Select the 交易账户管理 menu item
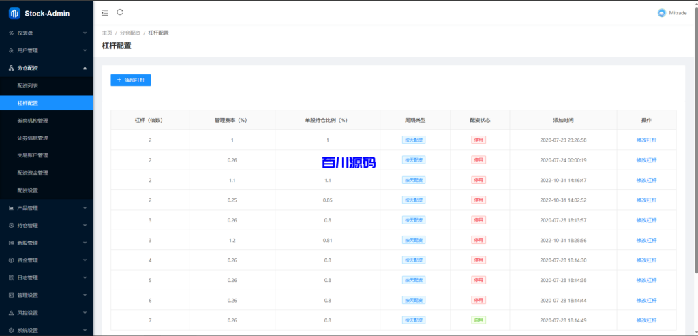 pos(33,155)
